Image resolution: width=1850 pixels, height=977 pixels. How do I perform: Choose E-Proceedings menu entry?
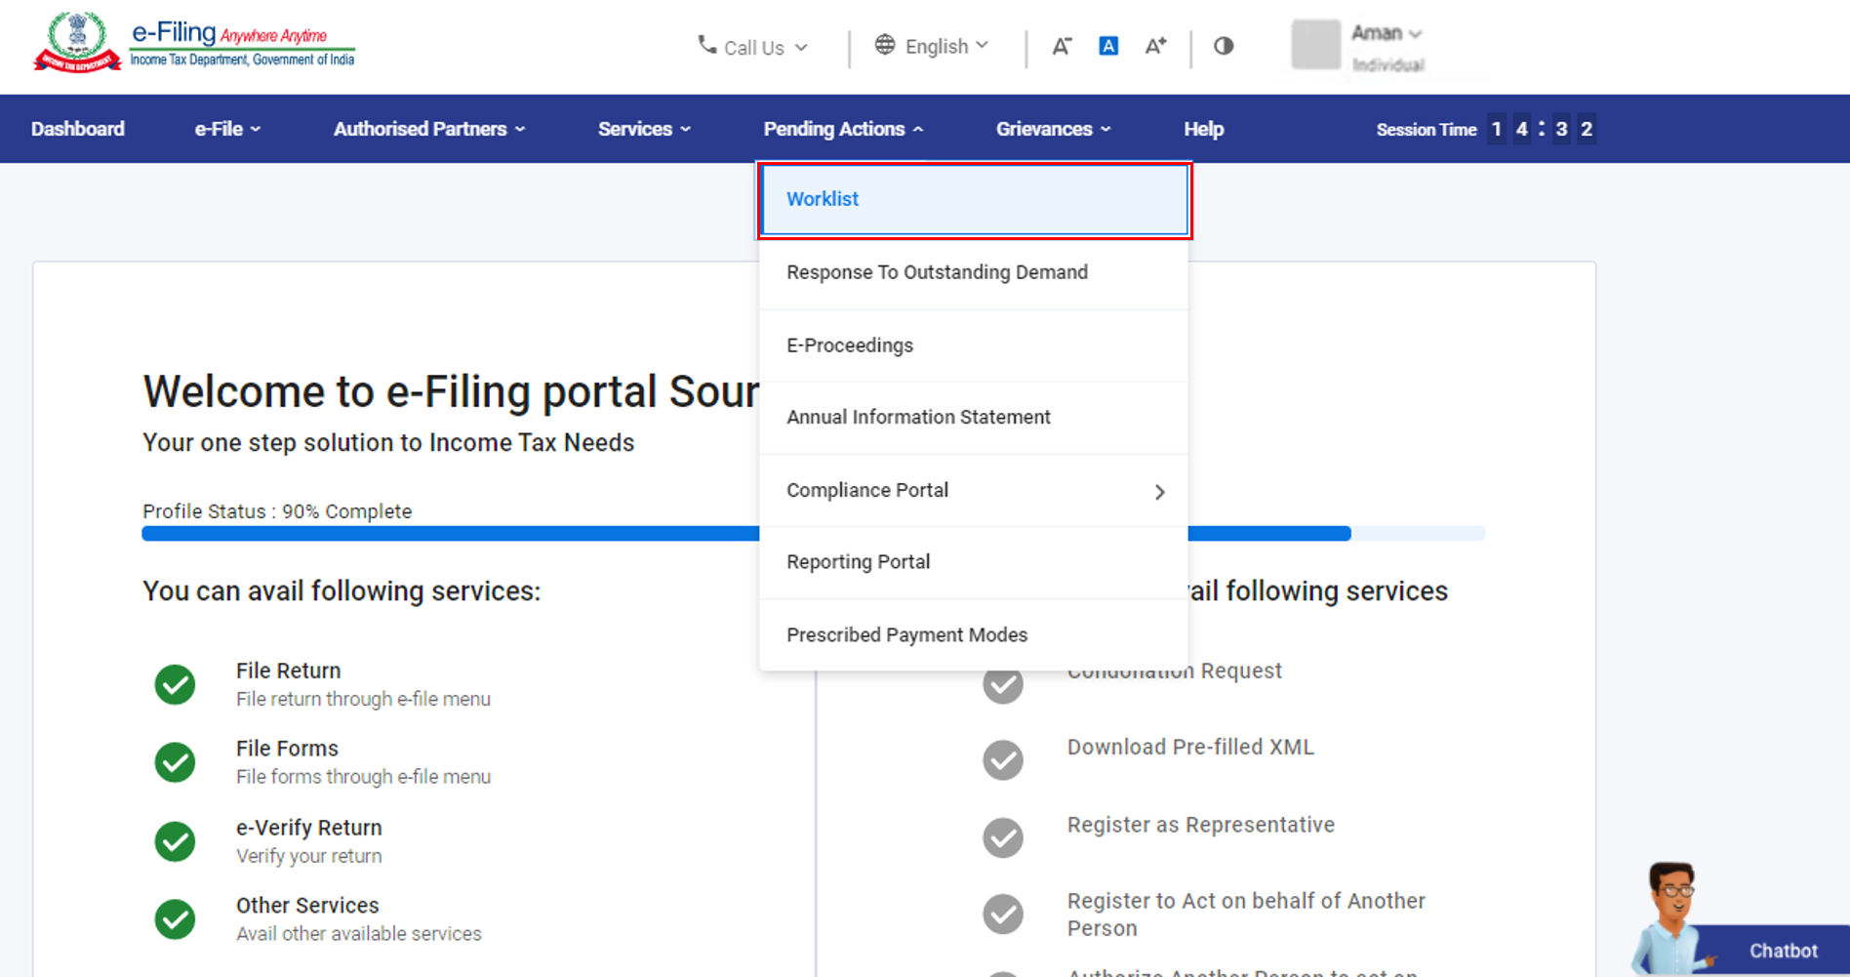850,346
